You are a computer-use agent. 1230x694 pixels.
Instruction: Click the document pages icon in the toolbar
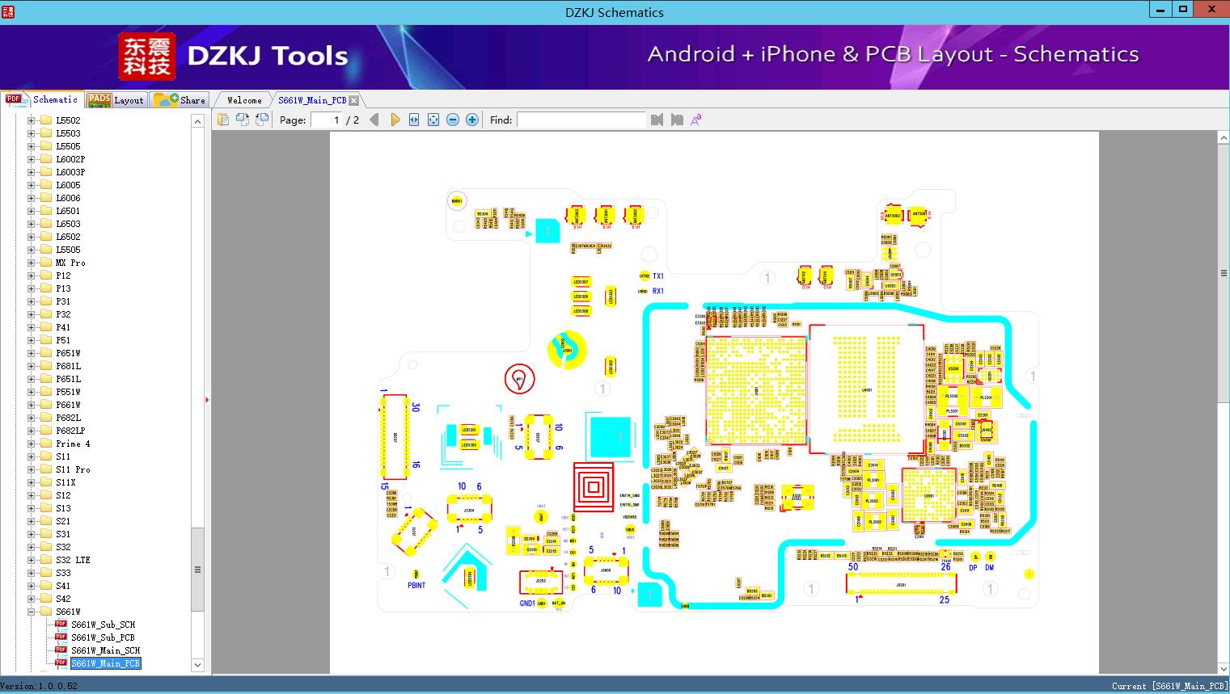223,120
